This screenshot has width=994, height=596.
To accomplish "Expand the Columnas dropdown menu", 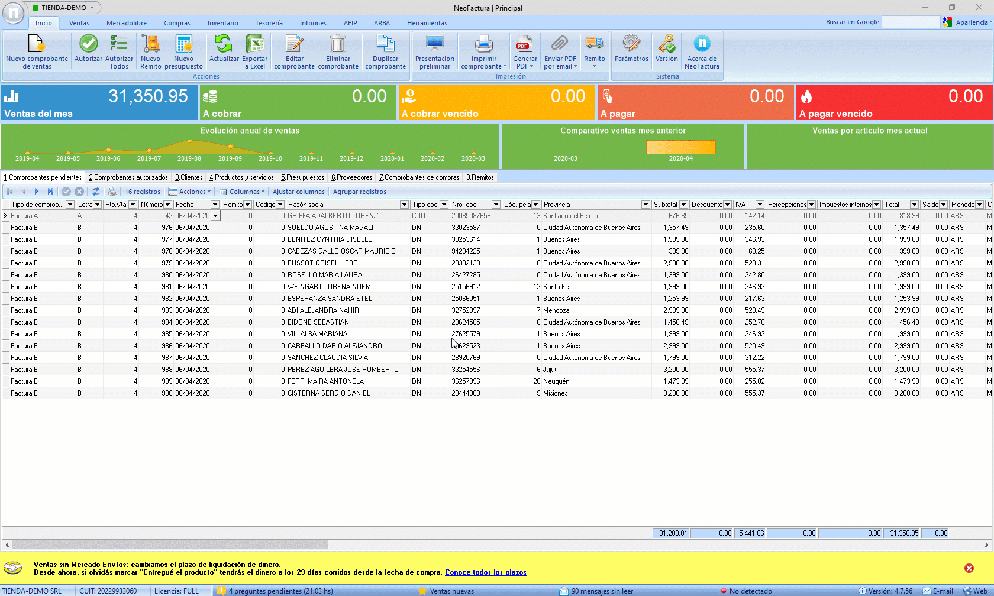I will 242,192.
